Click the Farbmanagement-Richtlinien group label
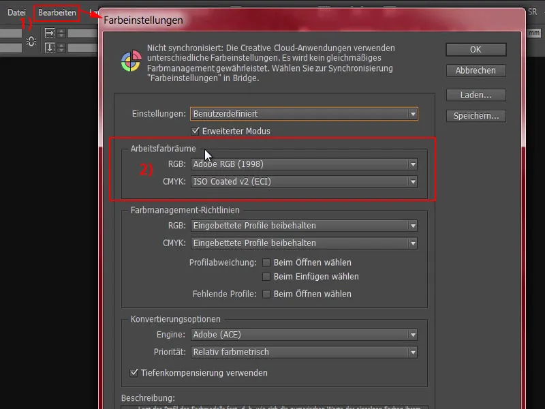The height and width of the screenshot is (409, 545). point(185,210)
